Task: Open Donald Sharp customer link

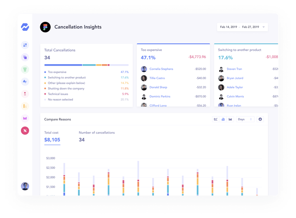Action: [x=158, y=87]
